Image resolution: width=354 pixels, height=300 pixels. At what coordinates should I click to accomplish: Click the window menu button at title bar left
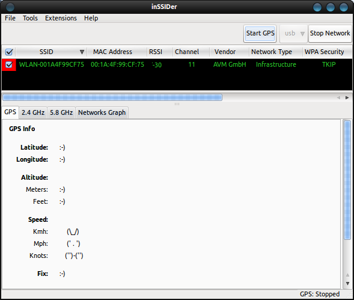[x=10, y=7]
